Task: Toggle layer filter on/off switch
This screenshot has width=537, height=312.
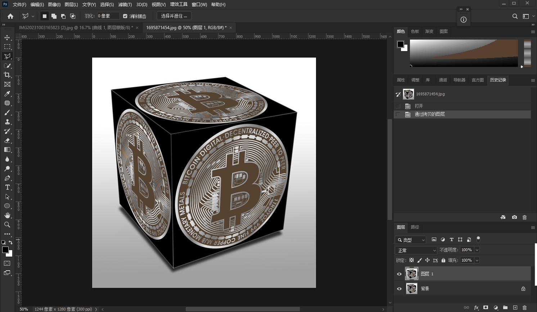Action: click(x=478, y=239)
